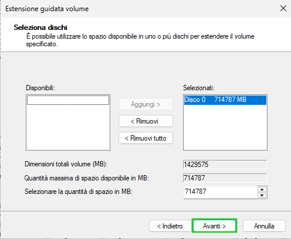Click the total volume size field 1429575
291x239 pixels.
225,165
